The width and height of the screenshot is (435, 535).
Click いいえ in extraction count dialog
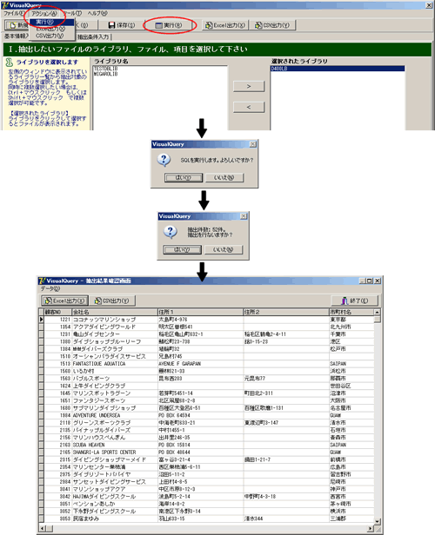[x=223, y=250]
